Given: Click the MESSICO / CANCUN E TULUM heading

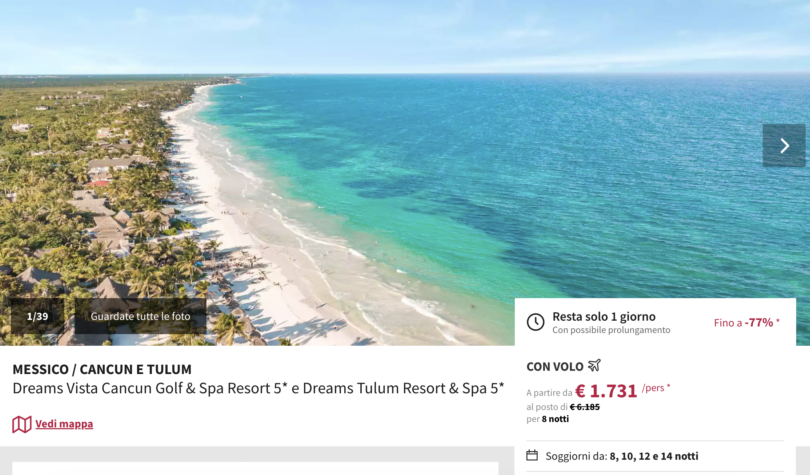Looking at the screenshot, I should click(102, 369).
